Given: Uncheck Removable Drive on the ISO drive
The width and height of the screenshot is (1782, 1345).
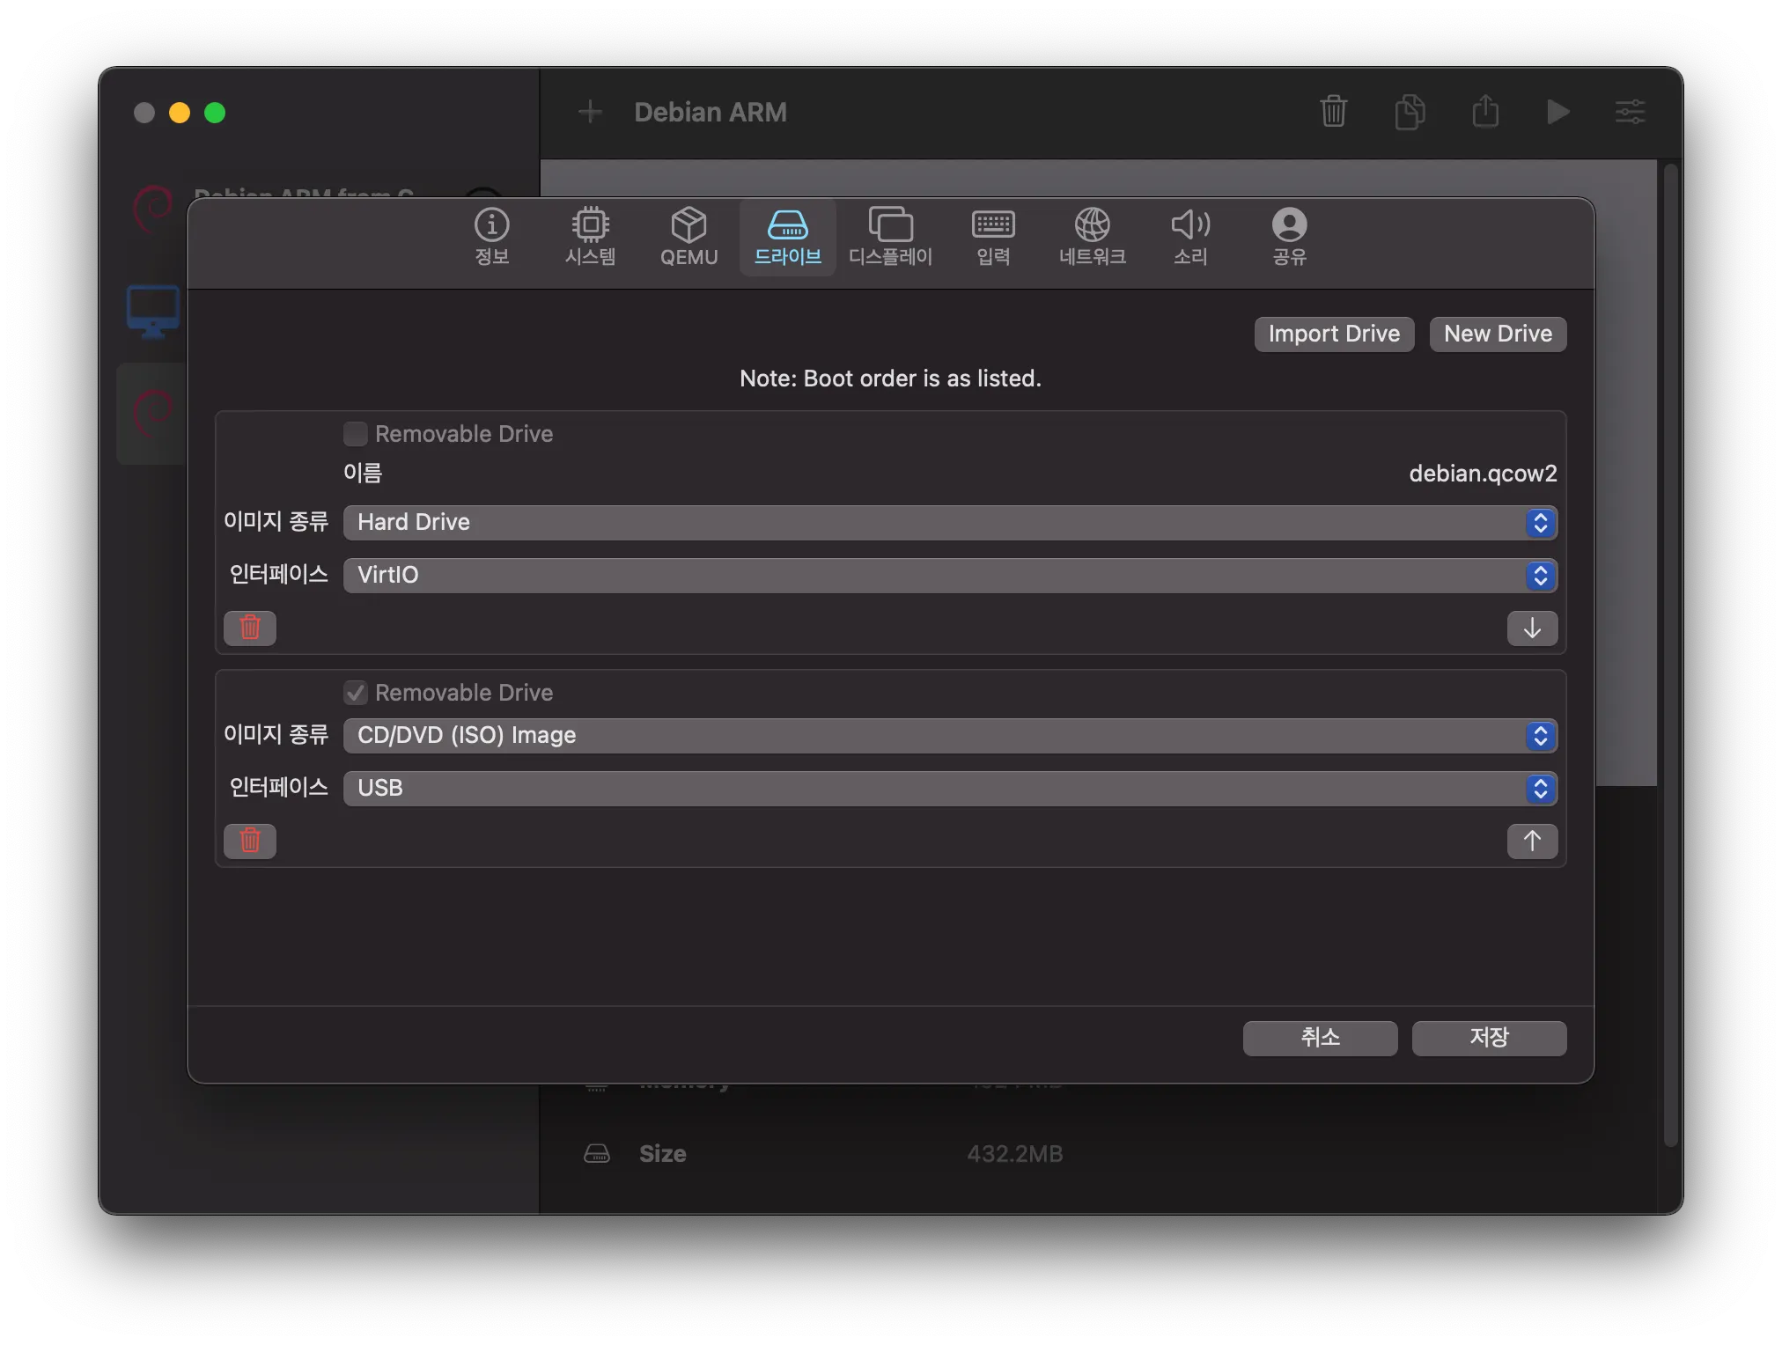Looking at the screenshot, I should click(356, 693).
